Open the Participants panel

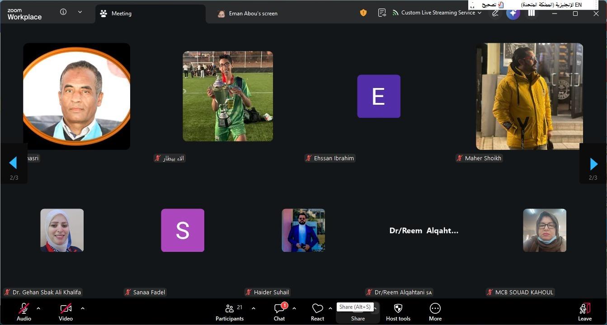(230, 312)
